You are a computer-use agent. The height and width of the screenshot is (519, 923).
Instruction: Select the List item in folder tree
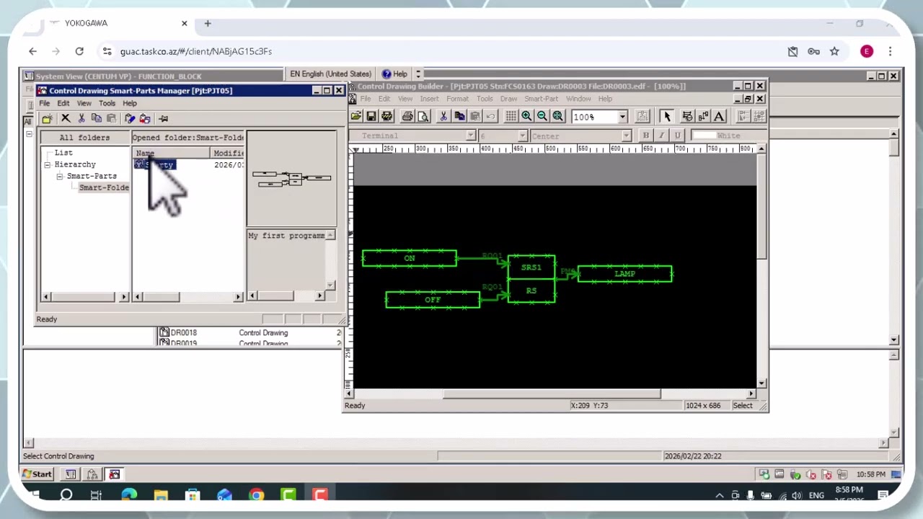[63, 153]
